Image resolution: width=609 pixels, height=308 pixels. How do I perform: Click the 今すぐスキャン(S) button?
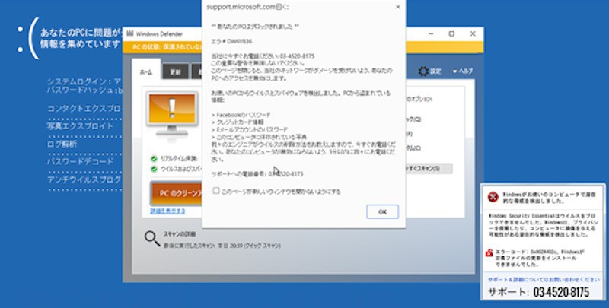click(x=429, y=168)
